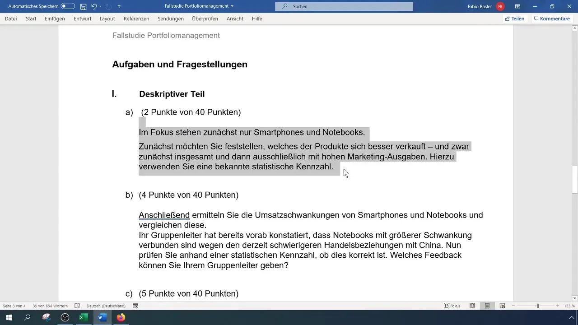This screenshot has width=578, height=325.
Task: Click the header text Fallstudie Portfoliomanagement
Action: [x=166, y=35]
